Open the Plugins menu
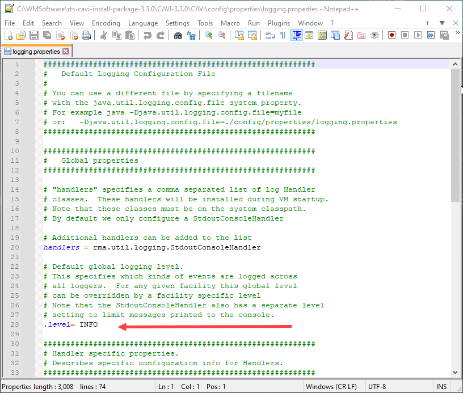 pos(279,23)
